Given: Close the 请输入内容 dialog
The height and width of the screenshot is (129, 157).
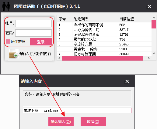Looking at the screenshot, I should 127,81.
